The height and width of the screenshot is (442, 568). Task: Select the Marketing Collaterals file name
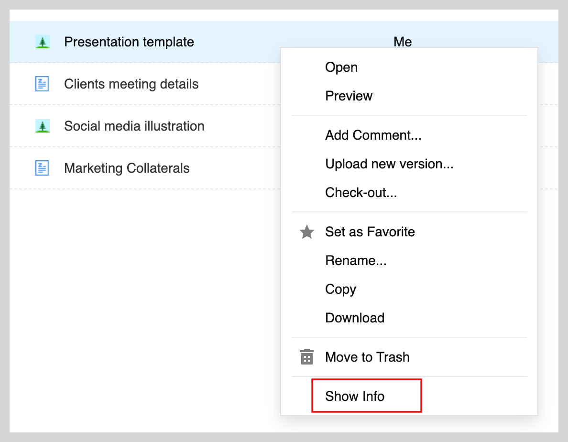[127, 168]
